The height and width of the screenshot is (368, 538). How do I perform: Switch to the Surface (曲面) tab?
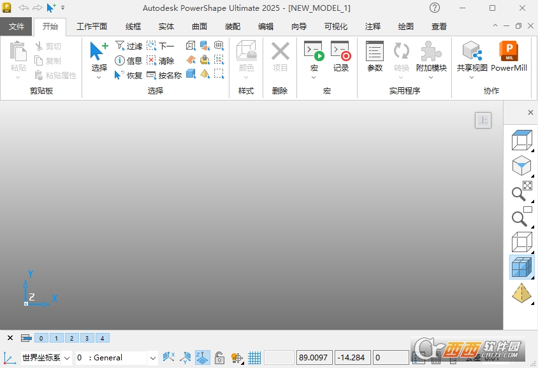click(200, 26)
